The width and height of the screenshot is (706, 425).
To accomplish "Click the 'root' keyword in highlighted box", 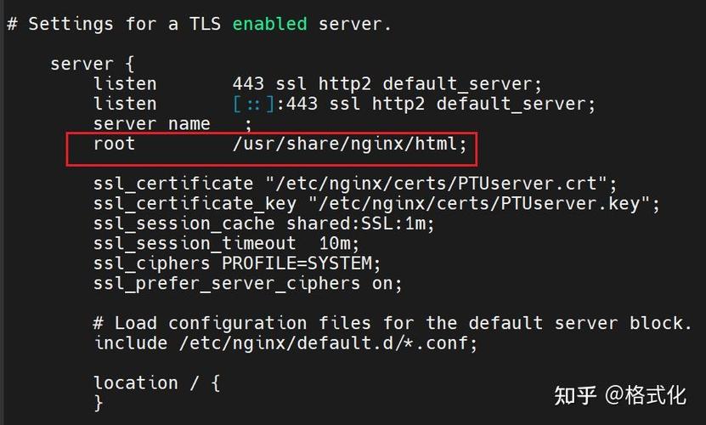I will coord(114,144).
